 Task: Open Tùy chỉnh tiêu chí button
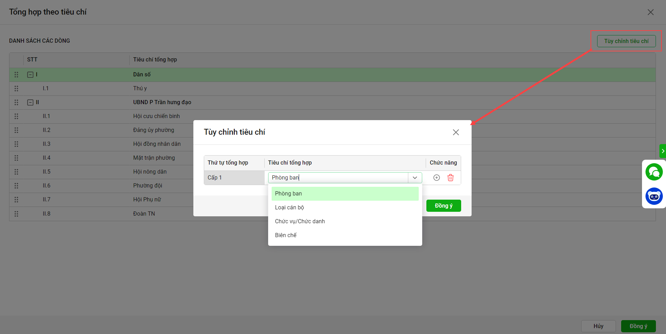tap(626, 41)
